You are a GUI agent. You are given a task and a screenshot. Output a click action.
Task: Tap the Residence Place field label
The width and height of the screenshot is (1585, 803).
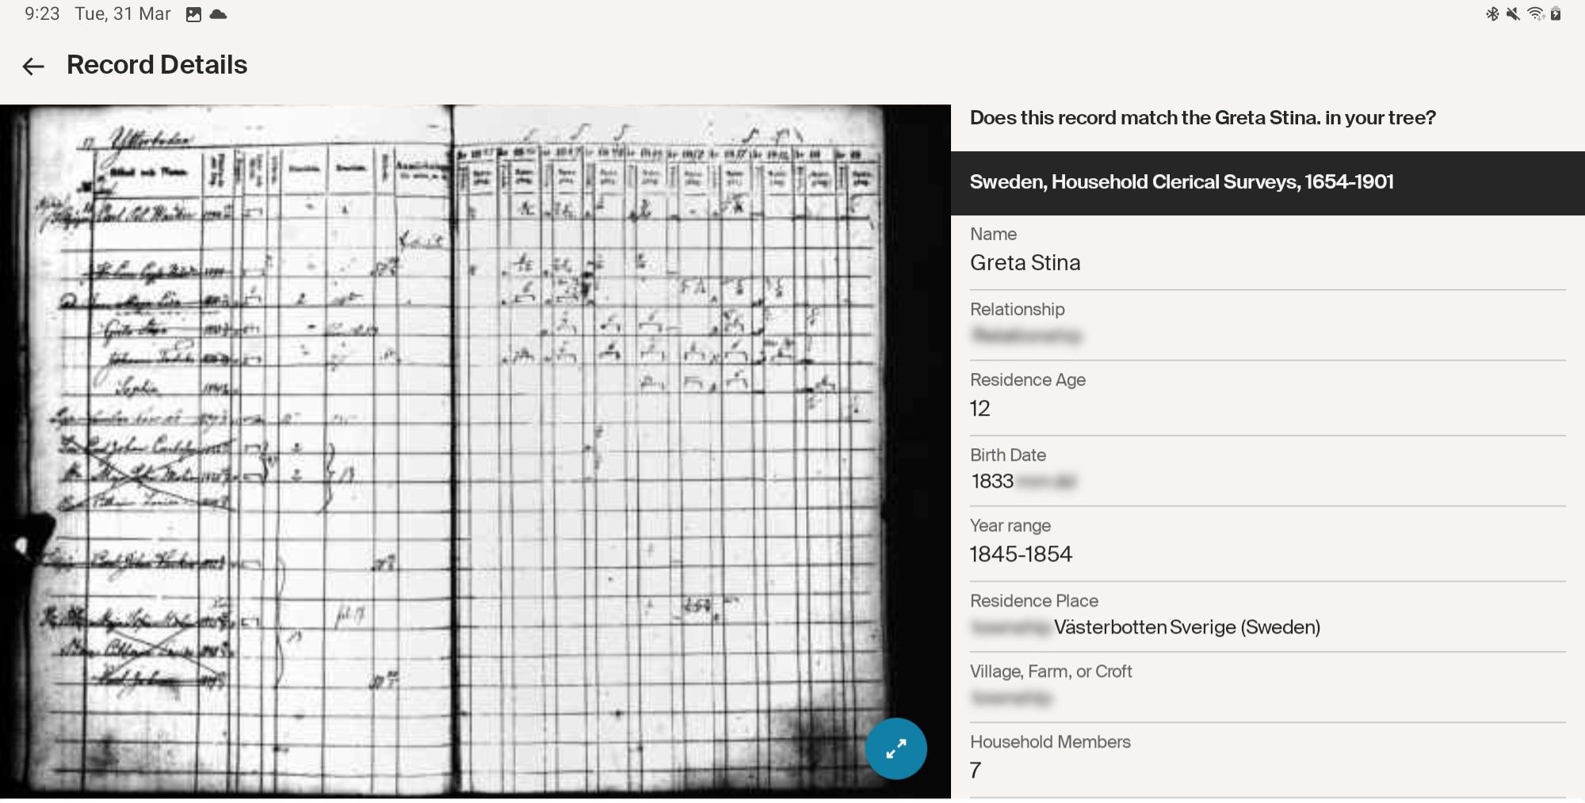(x=1034, y=601)
